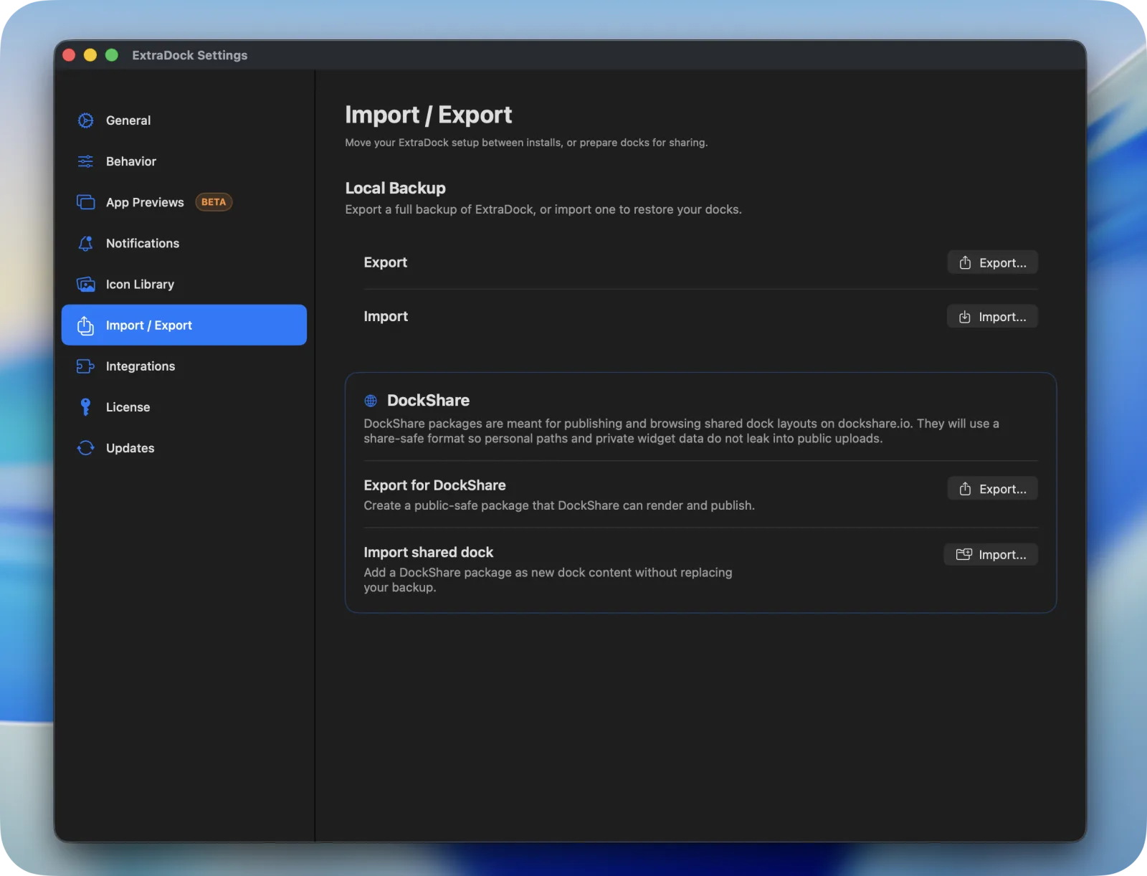
Task: Click the 'Export for DockShare' label
Action: [434, 485]
